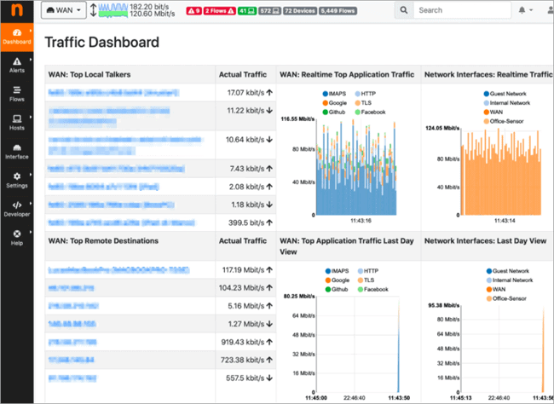The height and width of the screenshot is (404, 554).
Task: Open the Dashboard sidebar section
Action: 16,37
